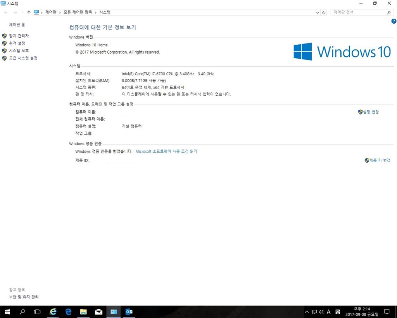Launch Microsoft Edge from taskbar
This screenshot has width=397, height=318.
68,312
